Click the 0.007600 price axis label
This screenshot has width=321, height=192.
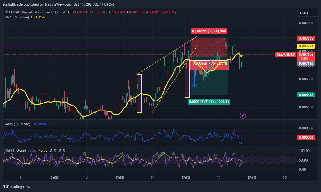(x=306, y=23)
